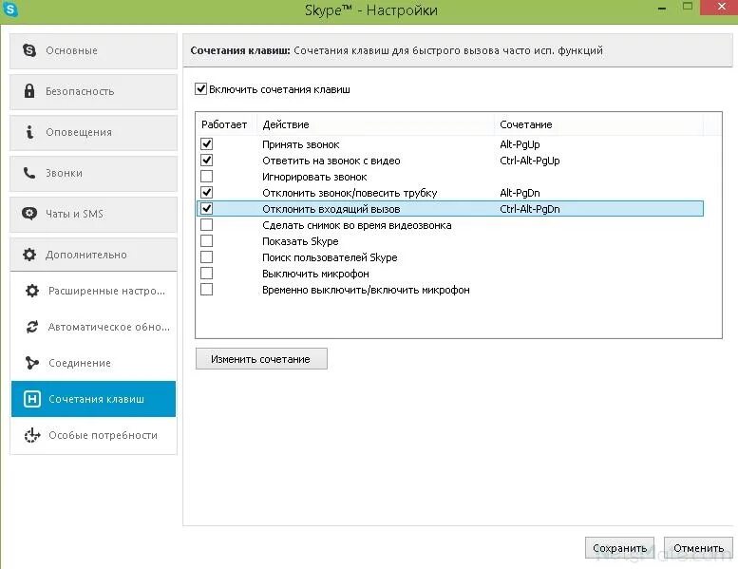Image resolution: width=738 pixels, height=569 pixels.
Task: Open the Основные settings section
Action: tap(93, 50)
